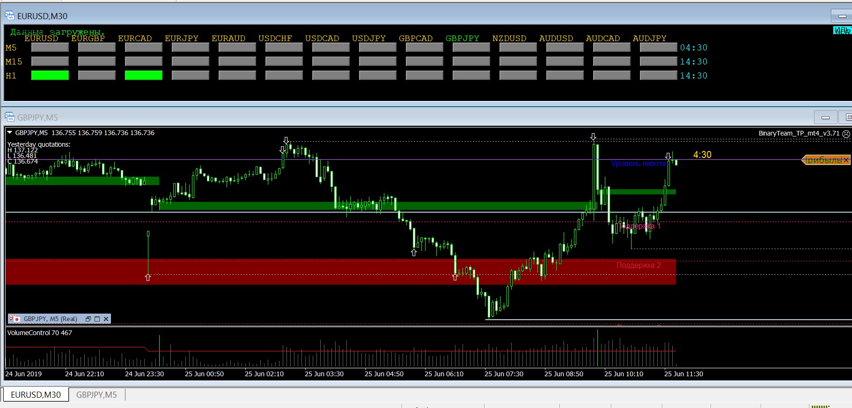Screen dimensions: 852x408
Task: Click the M15 timeframe row label
Action: (x=14, y=62)
